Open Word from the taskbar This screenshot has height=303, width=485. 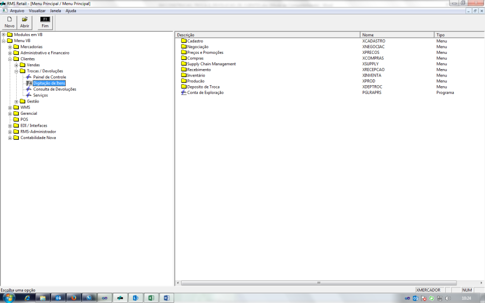pyautogui.click(x=167, y=298)
